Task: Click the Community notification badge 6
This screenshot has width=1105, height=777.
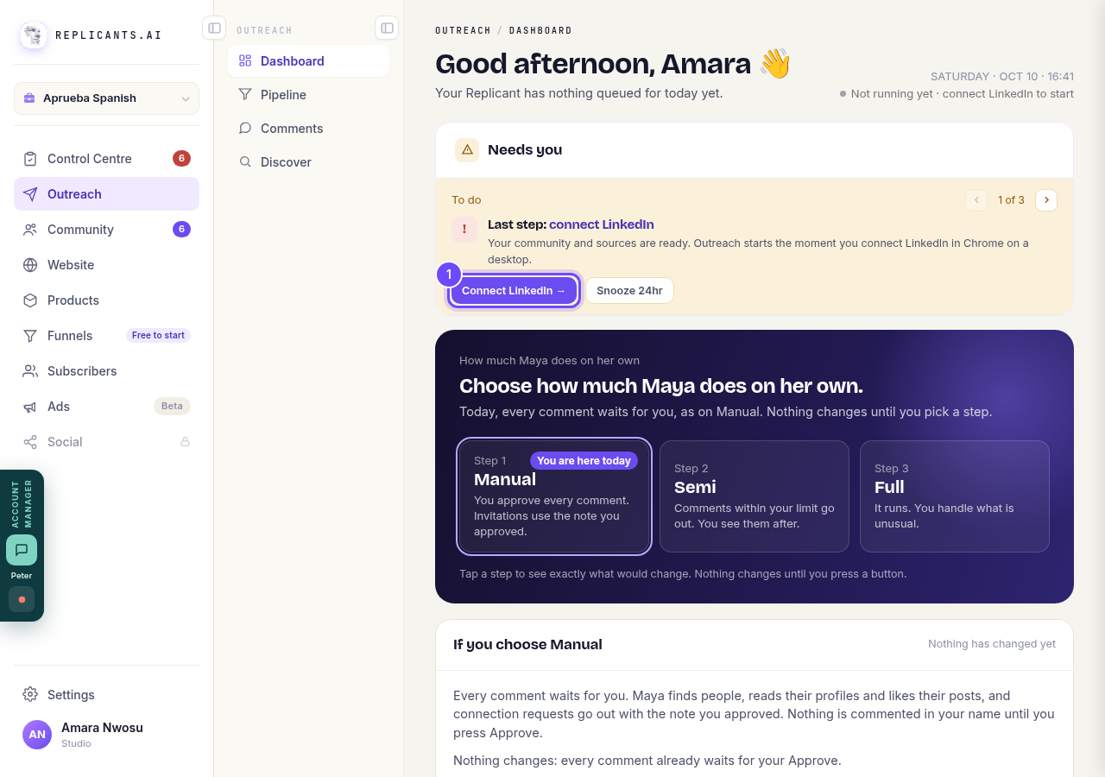Action: click(x=181, y=230)
